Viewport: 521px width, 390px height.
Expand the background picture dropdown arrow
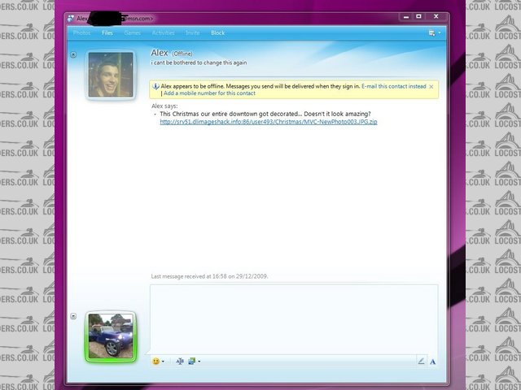tap(199, 362)
